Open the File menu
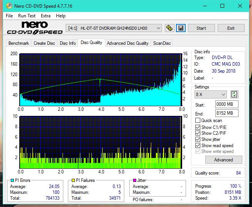252x207 pixels. click(9, 16)
